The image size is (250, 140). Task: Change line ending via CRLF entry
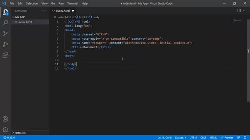pyautogui.click(x=203, y=137)
